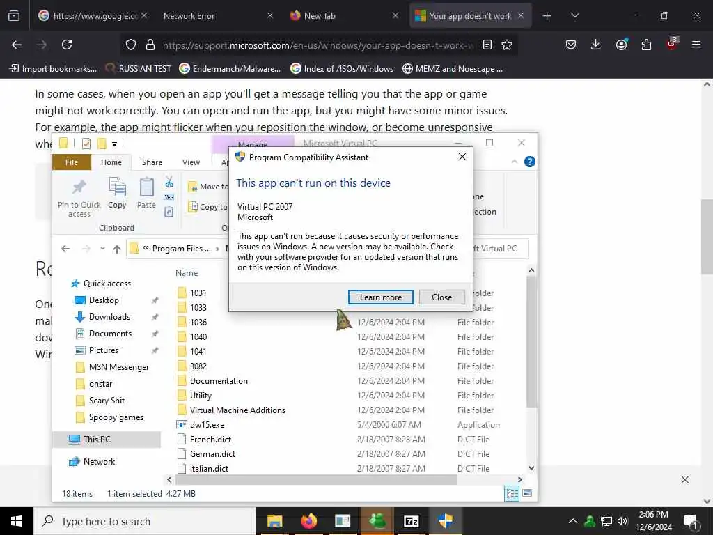
Task: Expand list all tabs chevron
Action: (x=574, y=16)
